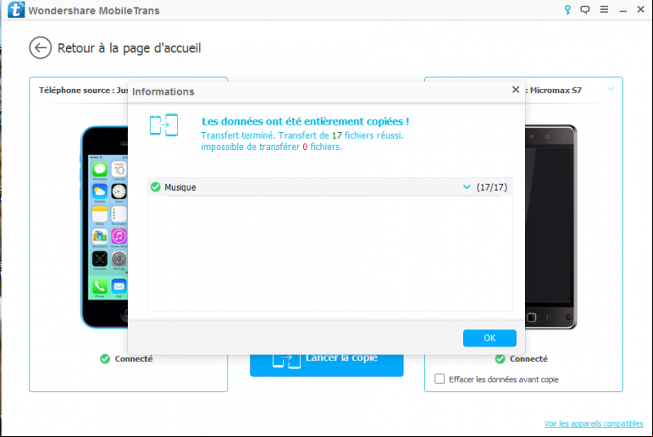Screen dimensions: 653x437
Task: Click the (17/17) count text
Action: point(492,188)
